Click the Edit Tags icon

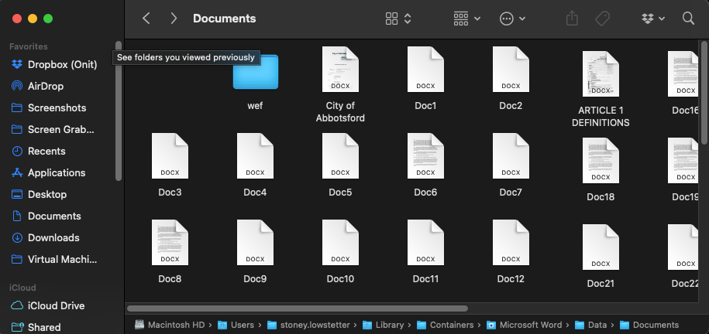[602, 19]
